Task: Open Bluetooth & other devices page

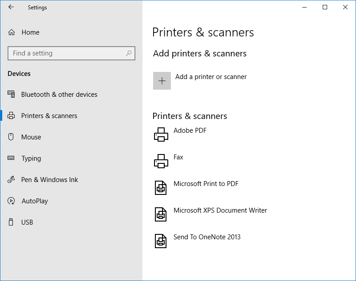Action: 59,95
